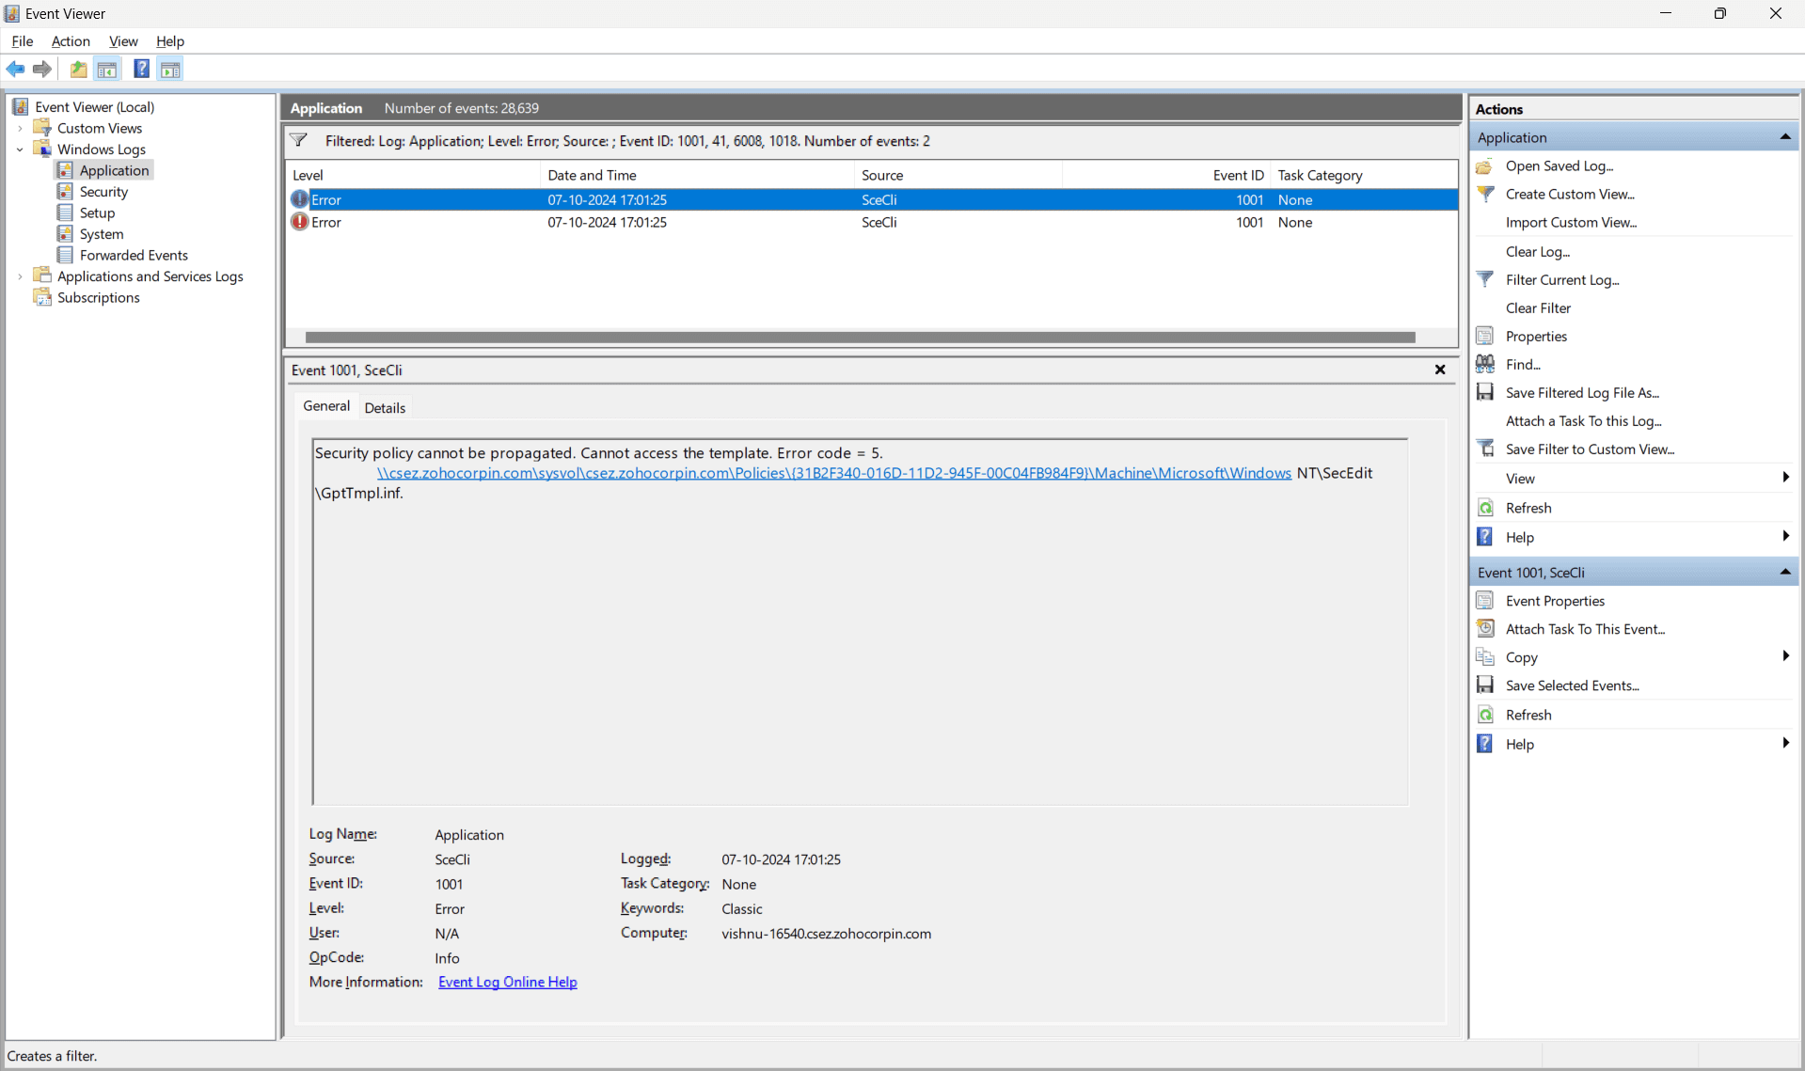Click the Attach Task To This Event icon
1805x1071 pixels.
pyautogui.click(x=1485, y=628)
